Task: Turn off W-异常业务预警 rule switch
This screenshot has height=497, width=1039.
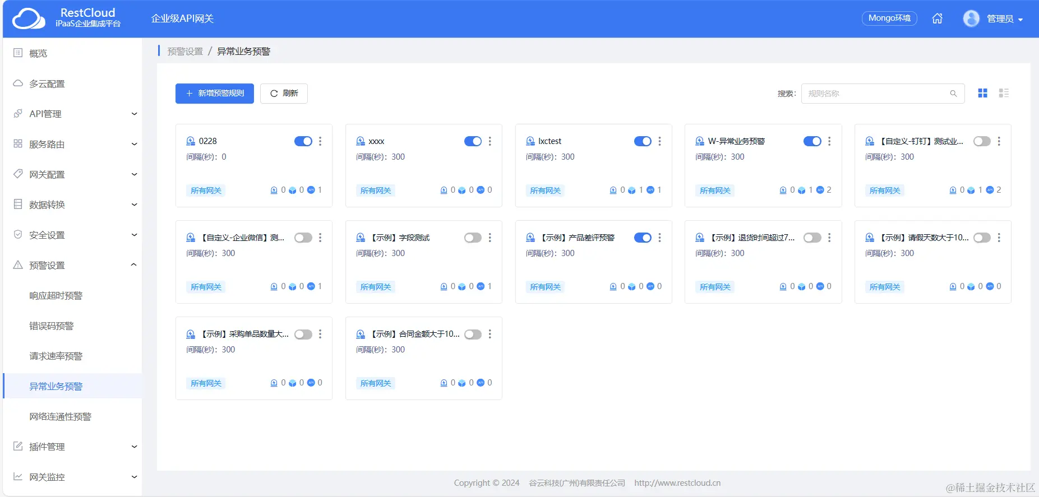Action: 812,141
